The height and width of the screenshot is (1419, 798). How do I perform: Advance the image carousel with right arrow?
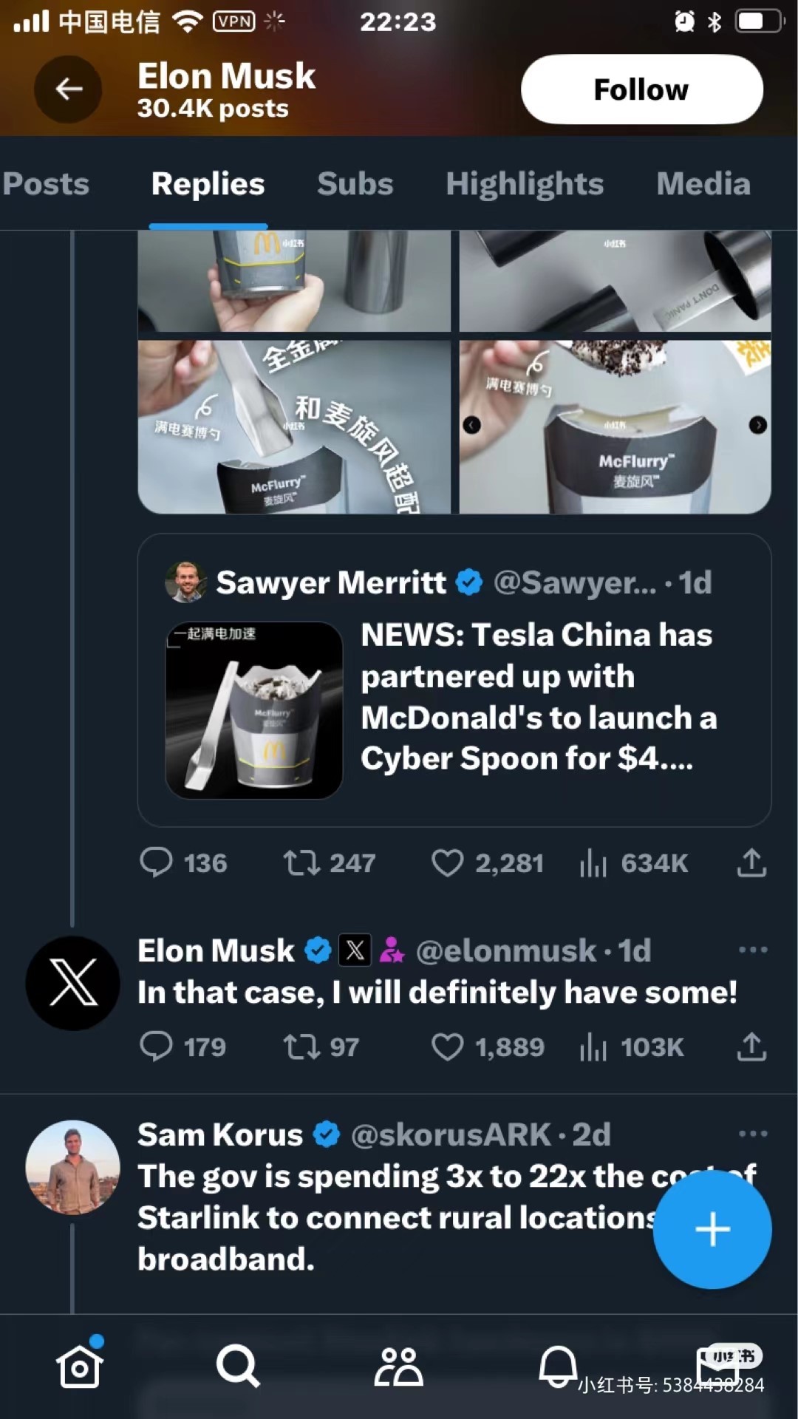757,425
